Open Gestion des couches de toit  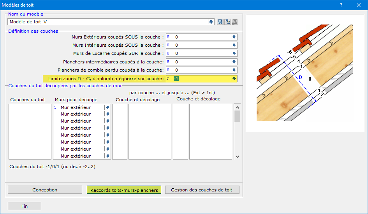(202, 190)
